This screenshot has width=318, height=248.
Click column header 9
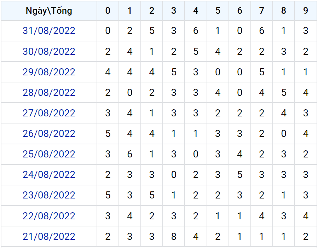pos(306,11)
